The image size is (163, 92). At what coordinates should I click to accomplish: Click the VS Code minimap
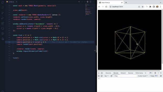[89, 9]
